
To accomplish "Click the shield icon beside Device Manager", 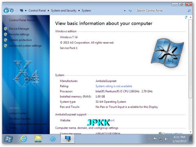I will tap(6, 29).
